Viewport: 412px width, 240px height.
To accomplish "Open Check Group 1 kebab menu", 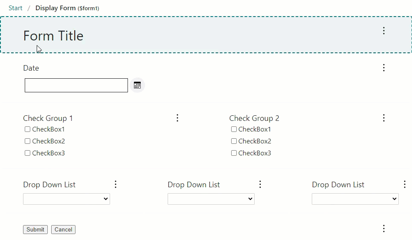I will click(x=177, y=118).
